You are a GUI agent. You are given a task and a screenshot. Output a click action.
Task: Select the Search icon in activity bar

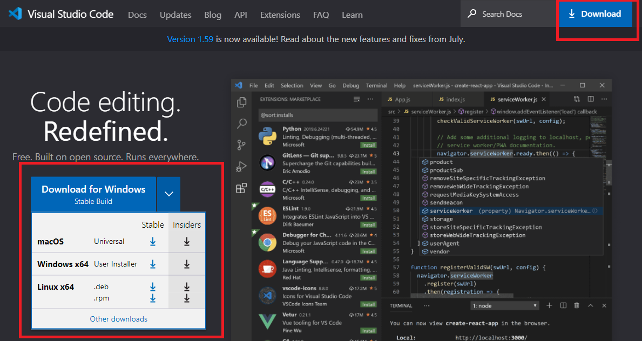pos(241,124)
